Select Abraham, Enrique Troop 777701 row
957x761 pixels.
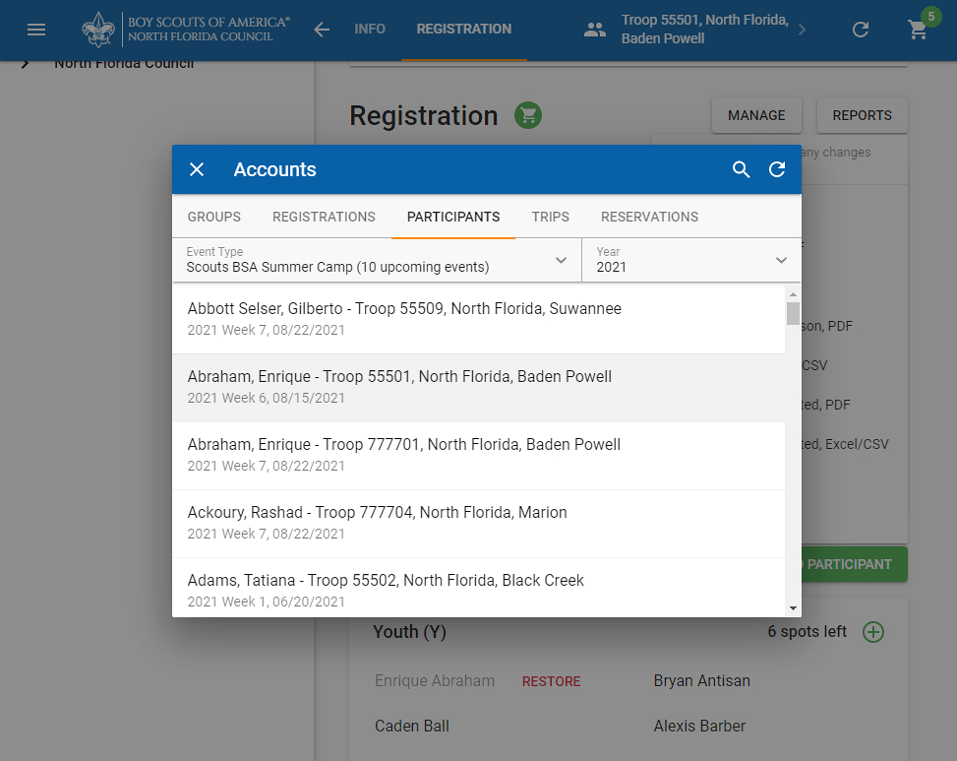pos(478,456)
